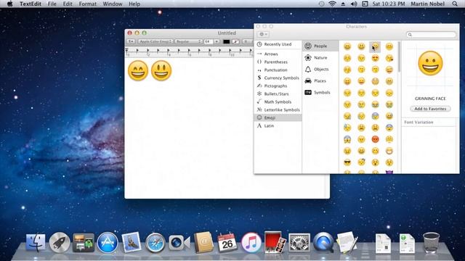465x261 pixels.
Task: Open the Math Symbols category
Action: pyautogui.click(x=278, y=101)
